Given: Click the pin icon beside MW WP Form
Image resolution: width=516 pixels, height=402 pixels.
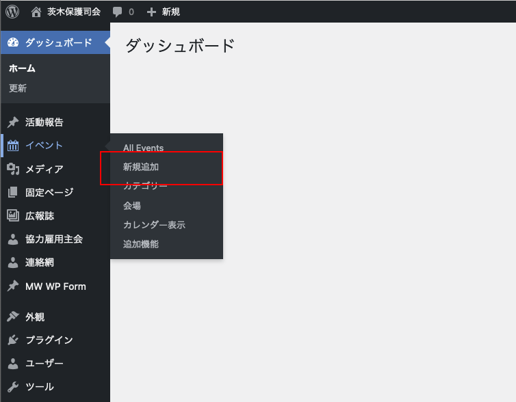Looking at the screenshot, I should [x=13, y=286].
